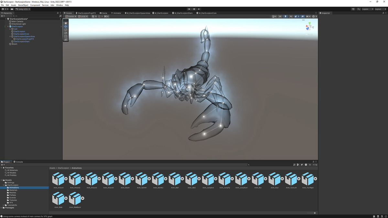Expand the TutorialInfo folder
The height and width of the screenshot is (218, 388).
click(x=4, y=205)
